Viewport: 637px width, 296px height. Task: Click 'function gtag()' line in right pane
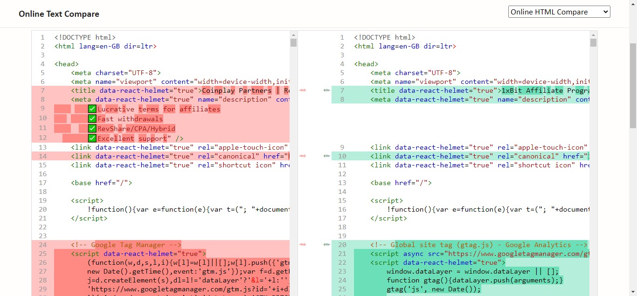coord(475,280)
